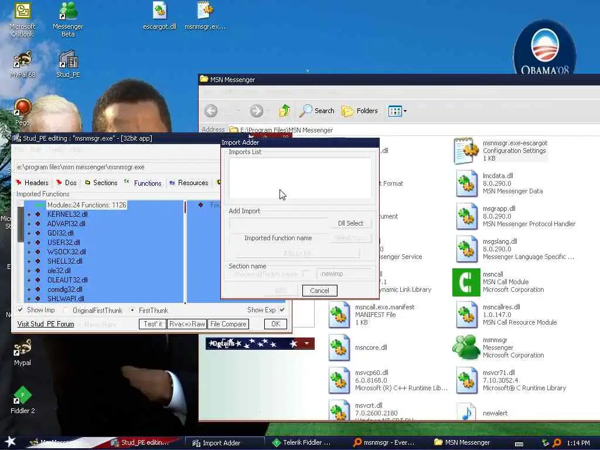Viewport: 600px width, 450px height.
Task: Select the escargot.dll desktop file icon
Action: click(x=159, y=11)
